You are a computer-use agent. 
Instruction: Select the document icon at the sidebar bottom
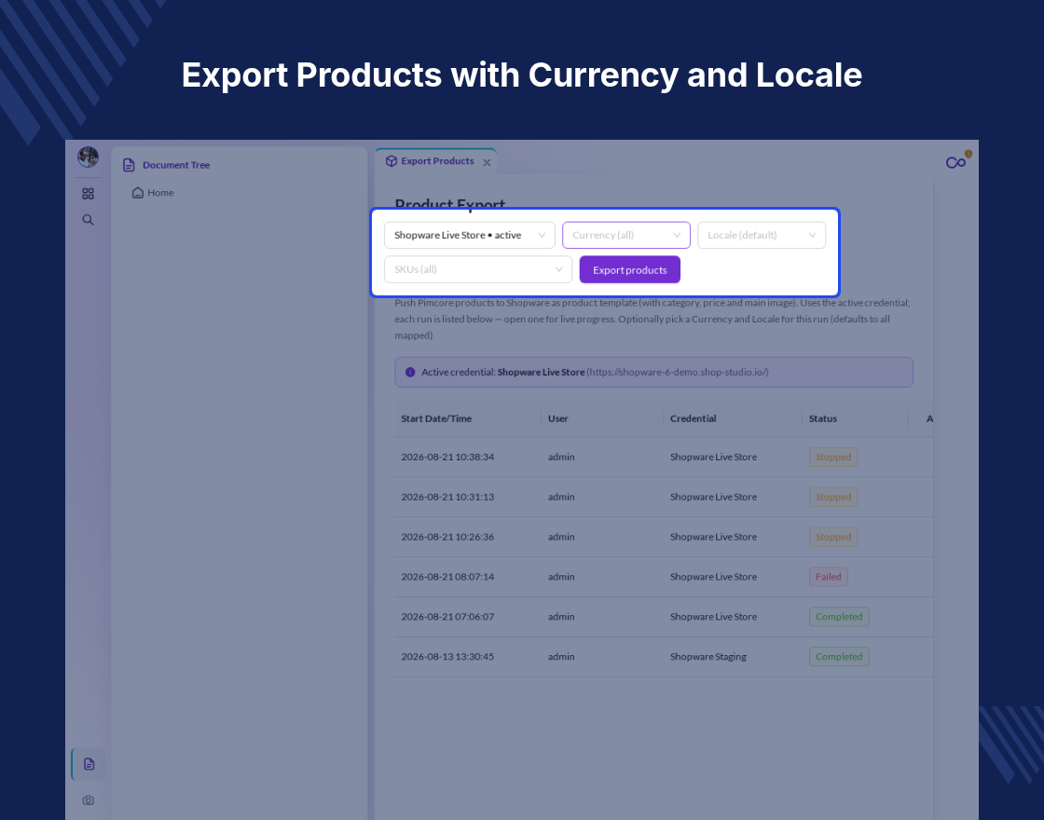click(89, 764)
